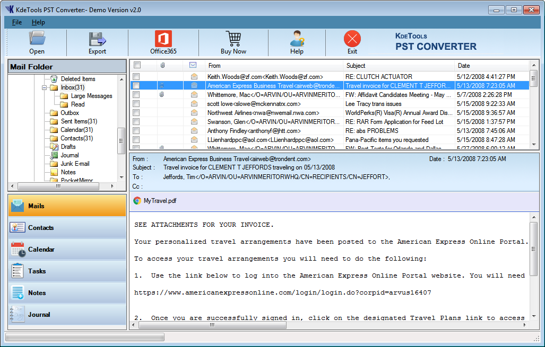Check the LLienhardppc email checkbox
Screen dimensions: 545x347
click(136, 140)
